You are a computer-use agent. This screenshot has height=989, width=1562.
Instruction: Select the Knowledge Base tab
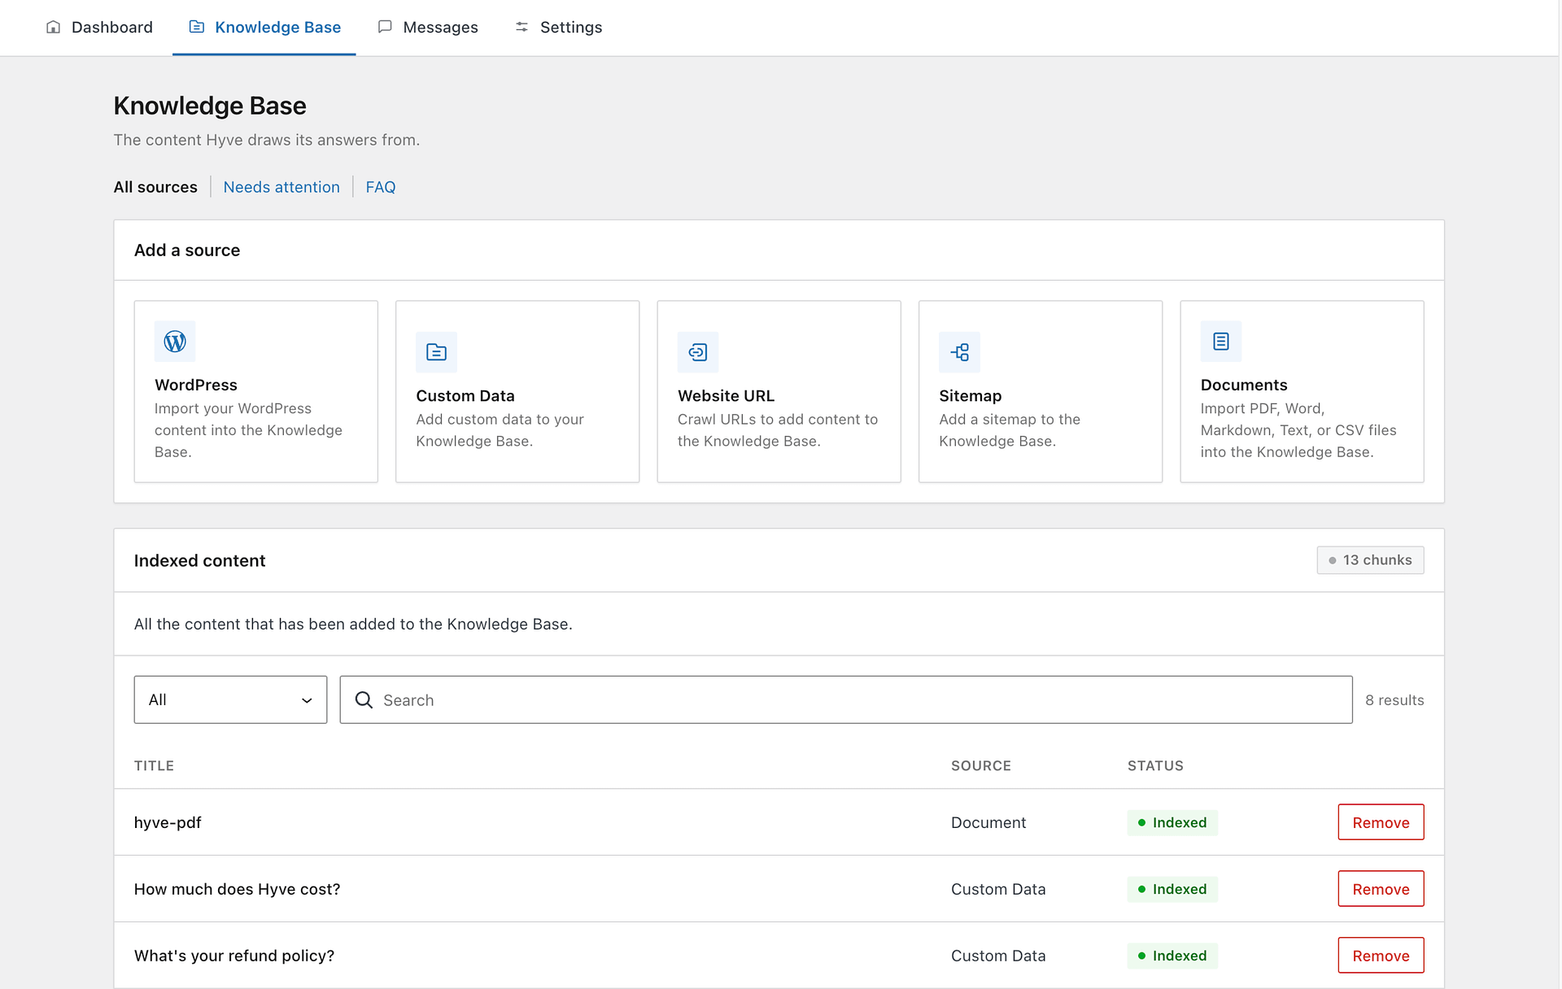(x=264, y=27)
